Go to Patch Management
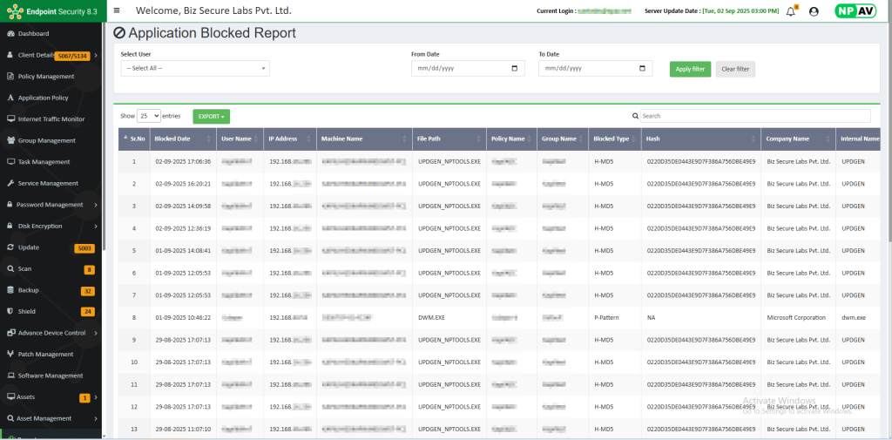This screenshot has width=892, height=440. tap(45, 354)
